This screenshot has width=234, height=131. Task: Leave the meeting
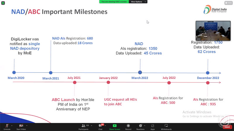227,127
